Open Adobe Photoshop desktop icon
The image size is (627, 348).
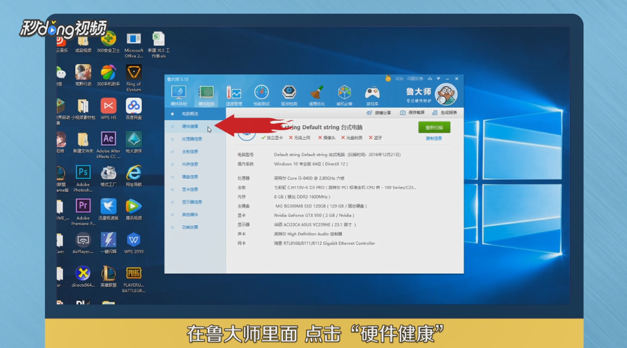coord(83,179)
